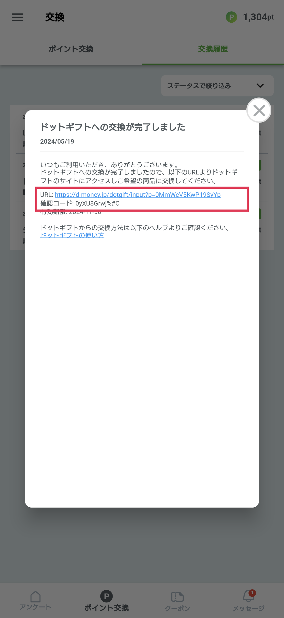The width and height of the screenshot is (284, 618).
Task: Switch to 交換履歴 tab
Action: coord(213,49)
